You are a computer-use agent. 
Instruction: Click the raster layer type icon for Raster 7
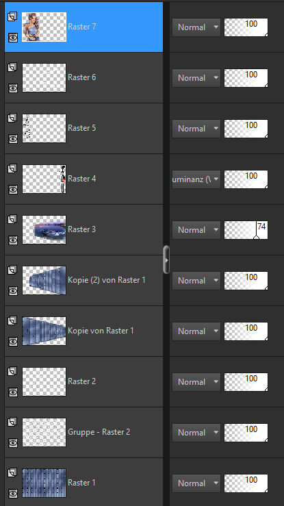[x=12, y=16]
